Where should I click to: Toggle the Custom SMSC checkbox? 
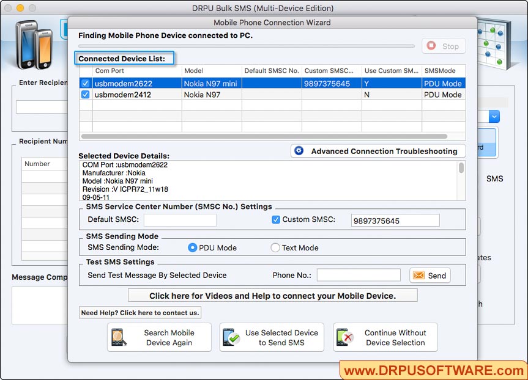pos(276,220)
